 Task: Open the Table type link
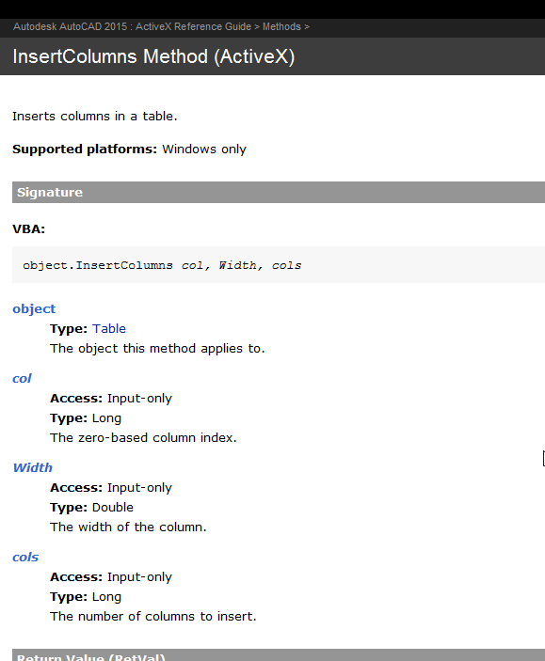coord(109,329)
